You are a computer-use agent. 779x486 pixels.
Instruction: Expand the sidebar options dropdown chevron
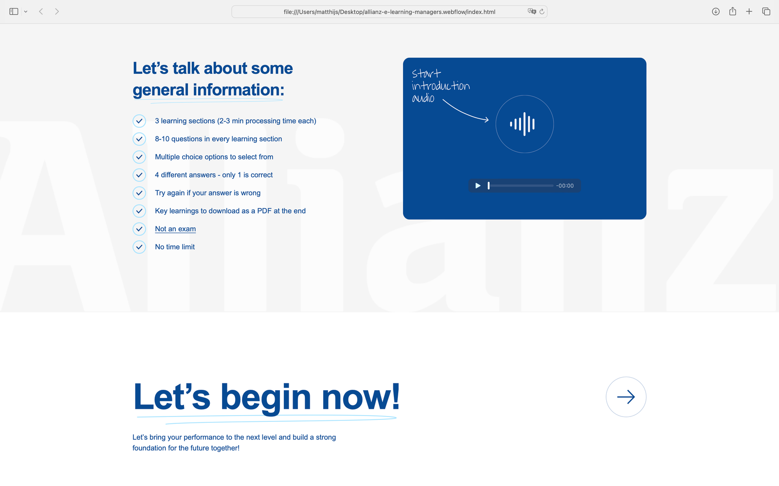coord(26,12)
